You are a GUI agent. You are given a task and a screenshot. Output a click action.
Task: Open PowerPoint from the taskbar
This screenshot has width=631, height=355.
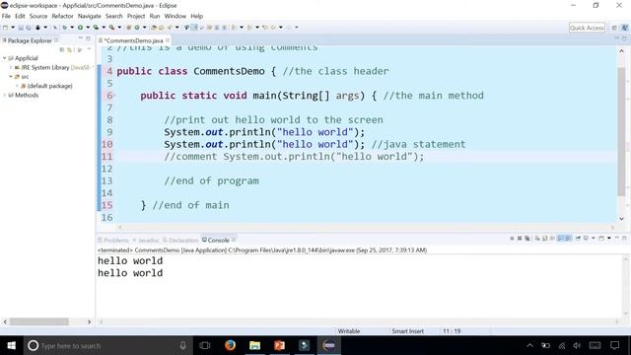pos(279,345)
